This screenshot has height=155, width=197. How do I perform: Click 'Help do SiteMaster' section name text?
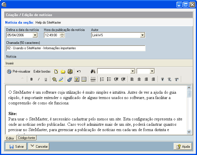[48, 23]
